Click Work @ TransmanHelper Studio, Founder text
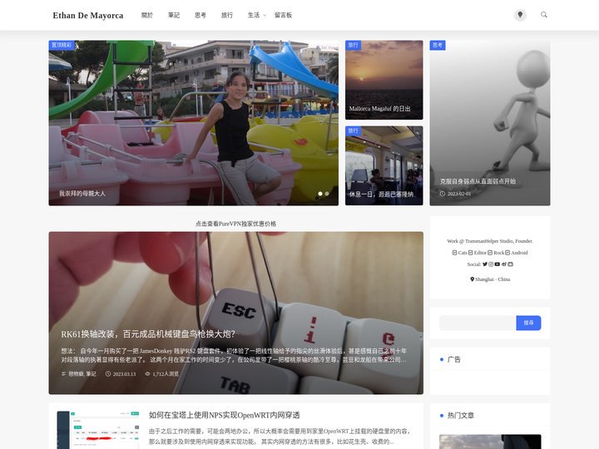 490,241
